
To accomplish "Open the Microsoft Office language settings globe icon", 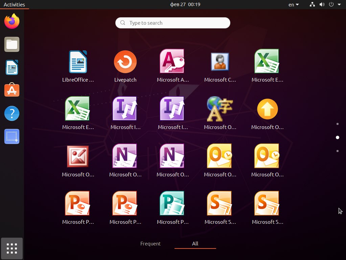I will click(220, 109).
